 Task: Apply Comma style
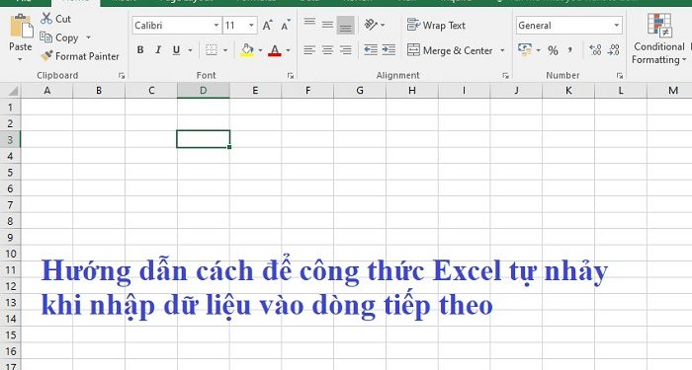coord(570,50)
